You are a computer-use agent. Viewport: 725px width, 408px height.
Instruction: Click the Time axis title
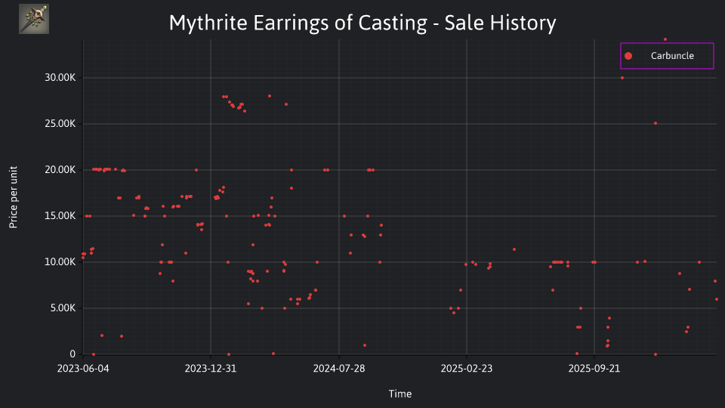tap(400, 394)
